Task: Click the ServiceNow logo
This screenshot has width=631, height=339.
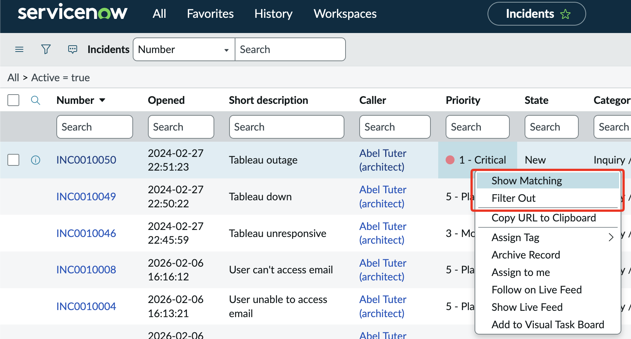Action: click(x=73, y=13)
